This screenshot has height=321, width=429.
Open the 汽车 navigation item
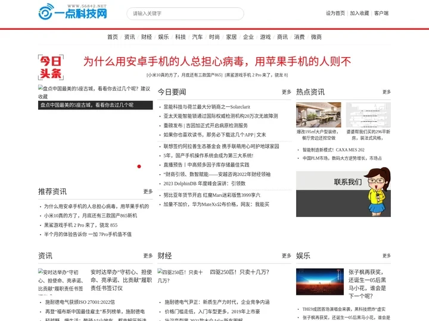click(197, 37)
